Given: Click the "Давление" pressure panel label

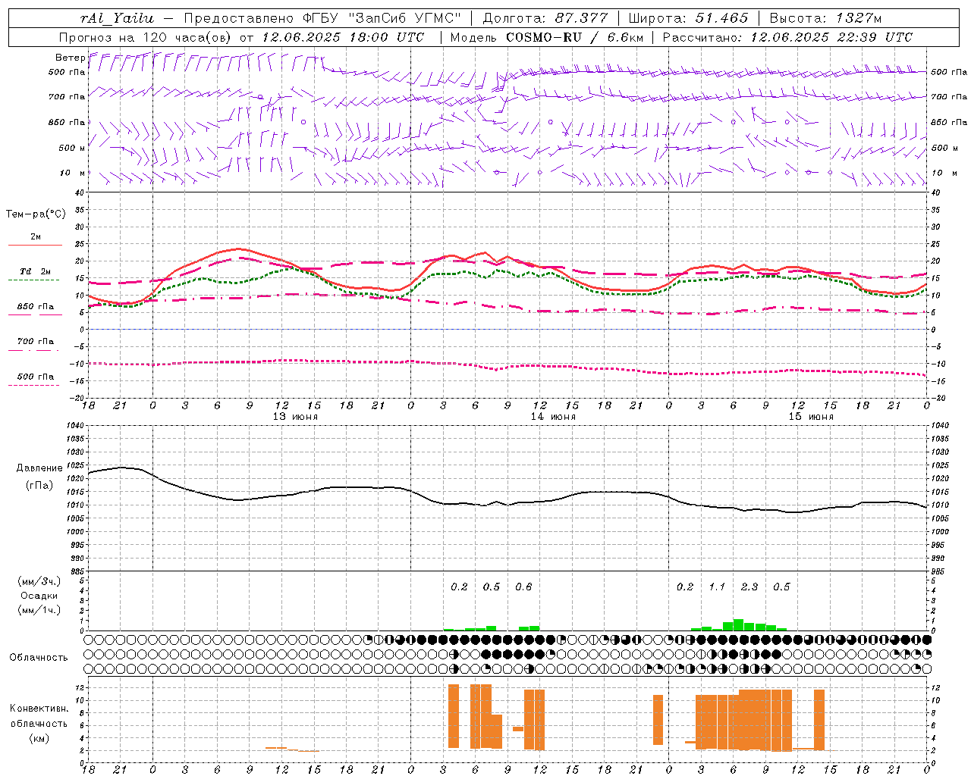Looking at the screenshot, I should (x=39, y=468).
